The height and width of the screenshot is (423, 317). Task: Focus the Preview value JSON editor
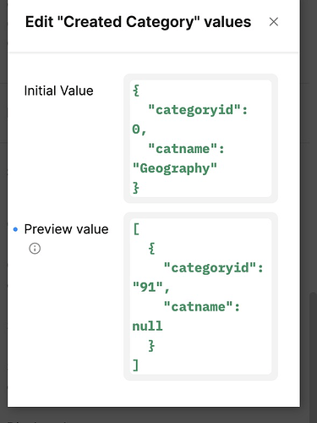point(200,296)
